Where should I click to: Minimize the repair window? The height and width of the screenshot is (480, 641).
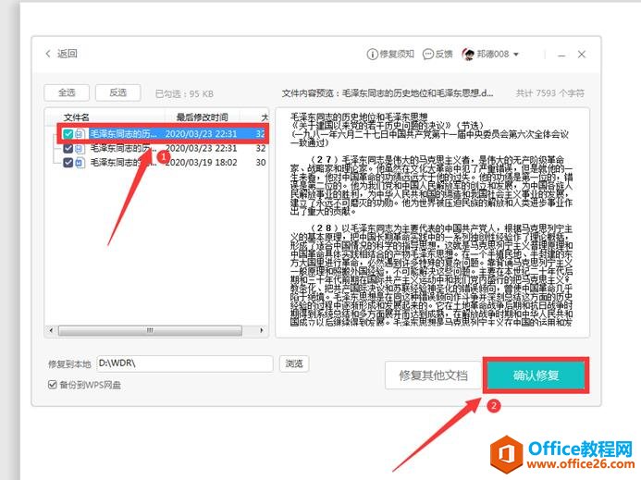pyautogui.click(x=561, y=55)
